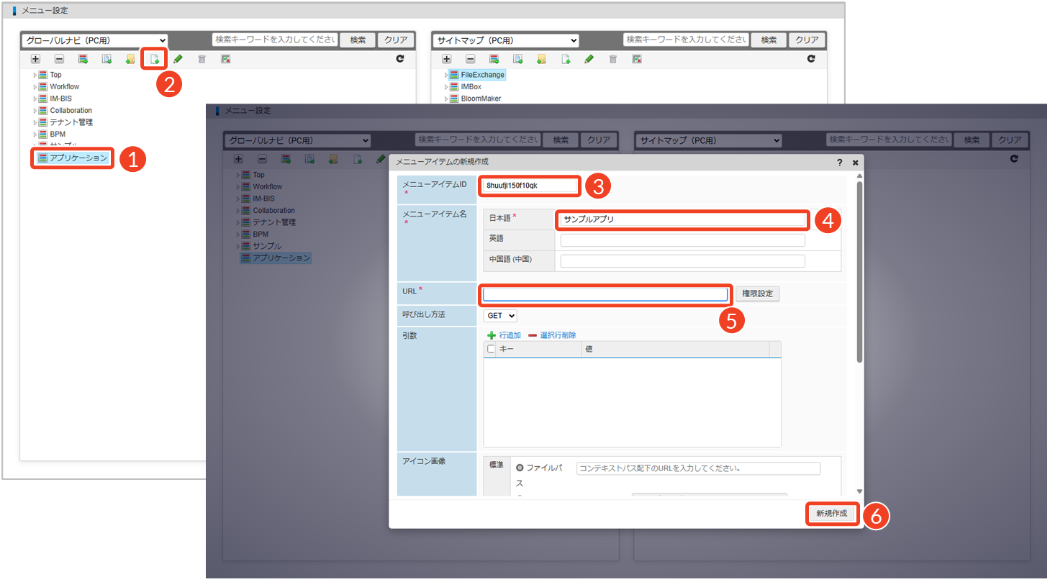Click help question mark in dialog header

click(x=839, y=163)
